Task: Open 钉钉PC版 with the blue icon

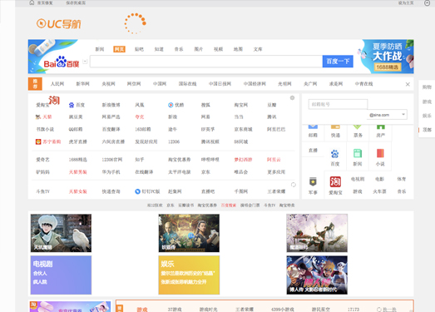Action: click(x=147, y=191)
